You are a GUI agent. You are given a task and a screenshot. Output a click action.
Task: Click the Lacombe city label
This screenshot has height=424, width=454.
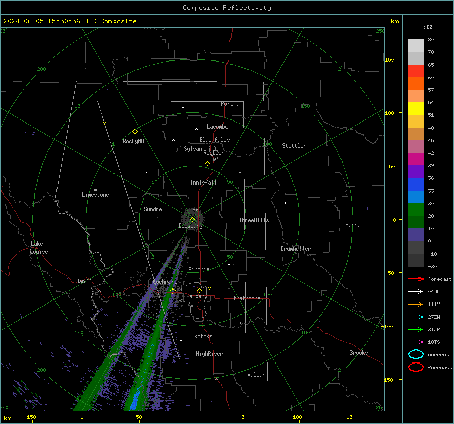point(217,127)
